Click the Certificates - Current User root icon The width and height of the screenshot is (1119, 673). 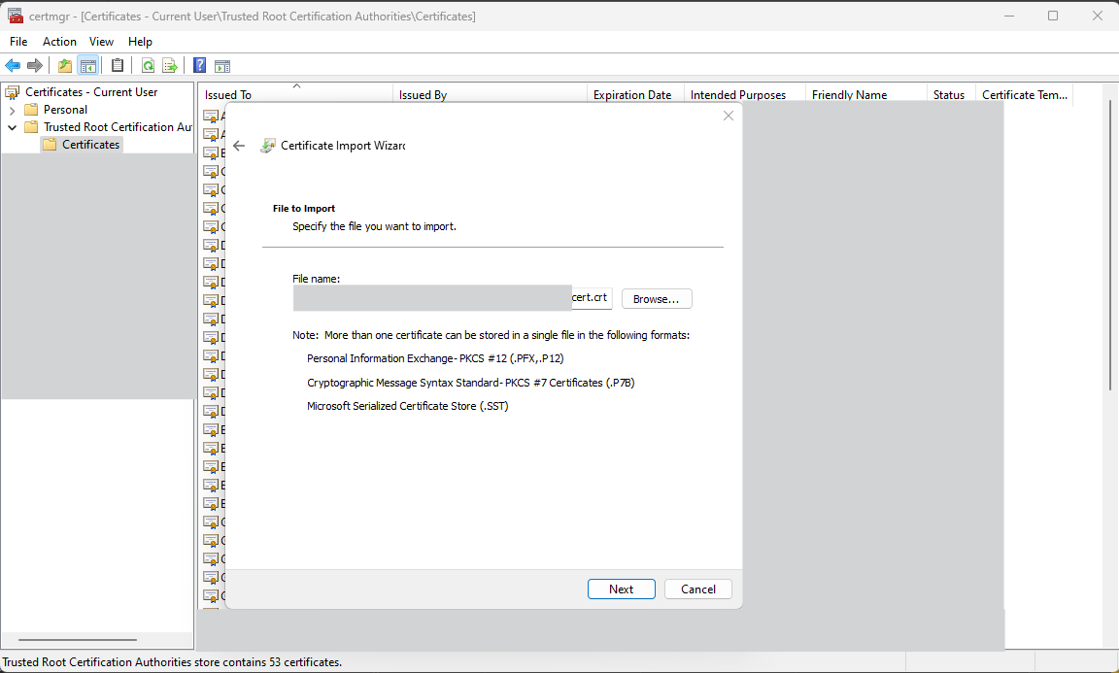coord(12,92)
